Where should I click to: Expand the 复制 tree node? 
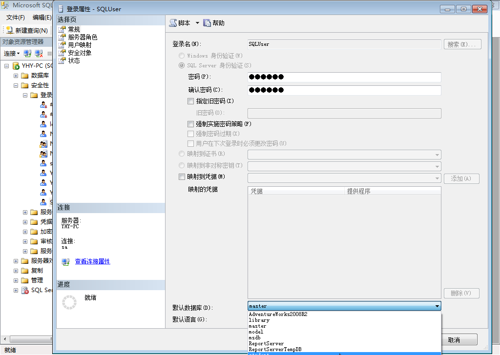click(16, 271)
